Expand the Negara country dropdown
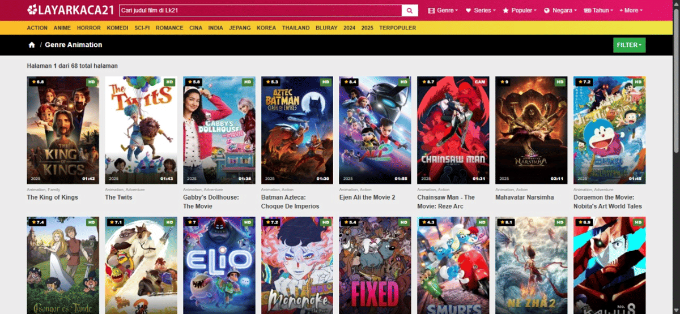 coord(560,10)
